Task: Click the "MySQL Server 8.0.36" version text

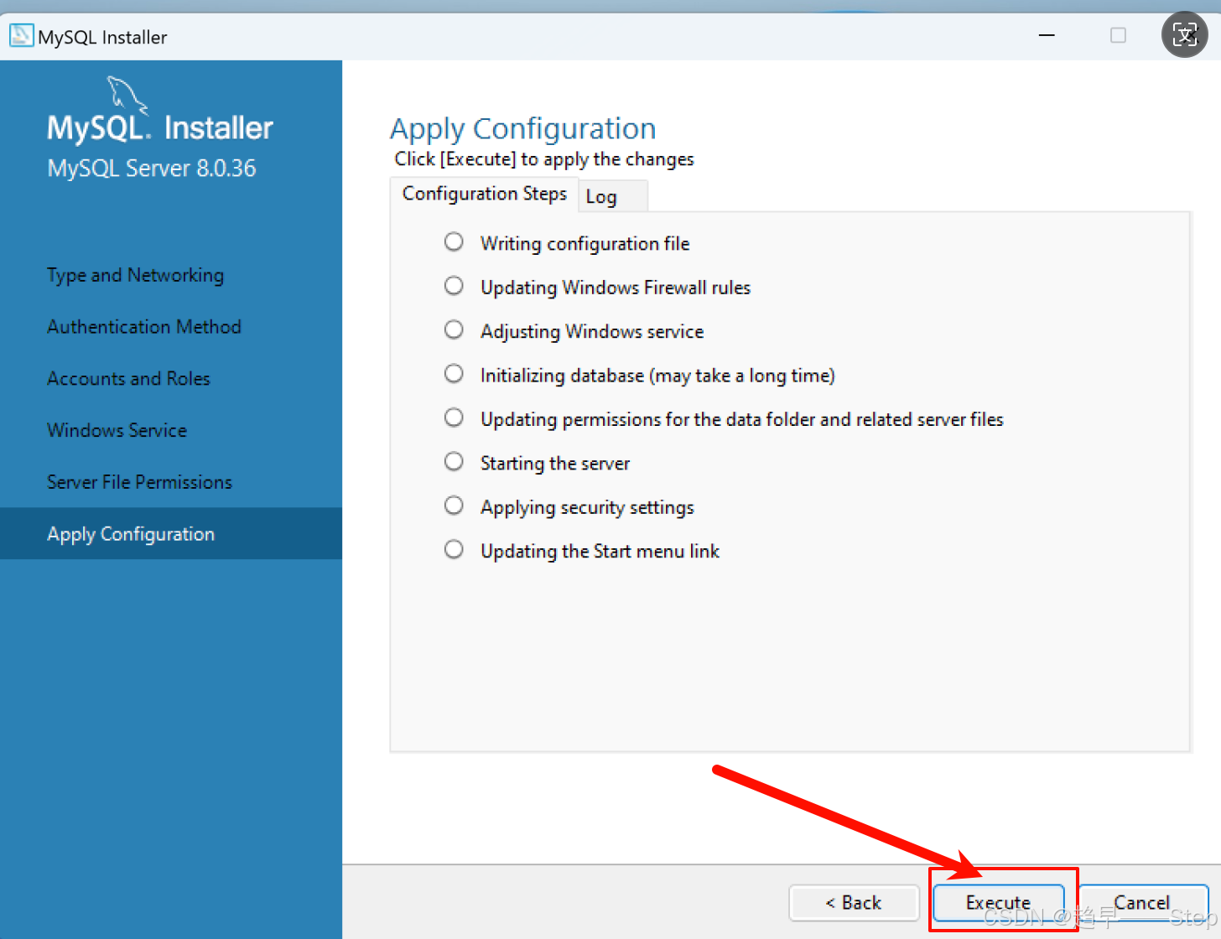Action: (x=152, y=169)
